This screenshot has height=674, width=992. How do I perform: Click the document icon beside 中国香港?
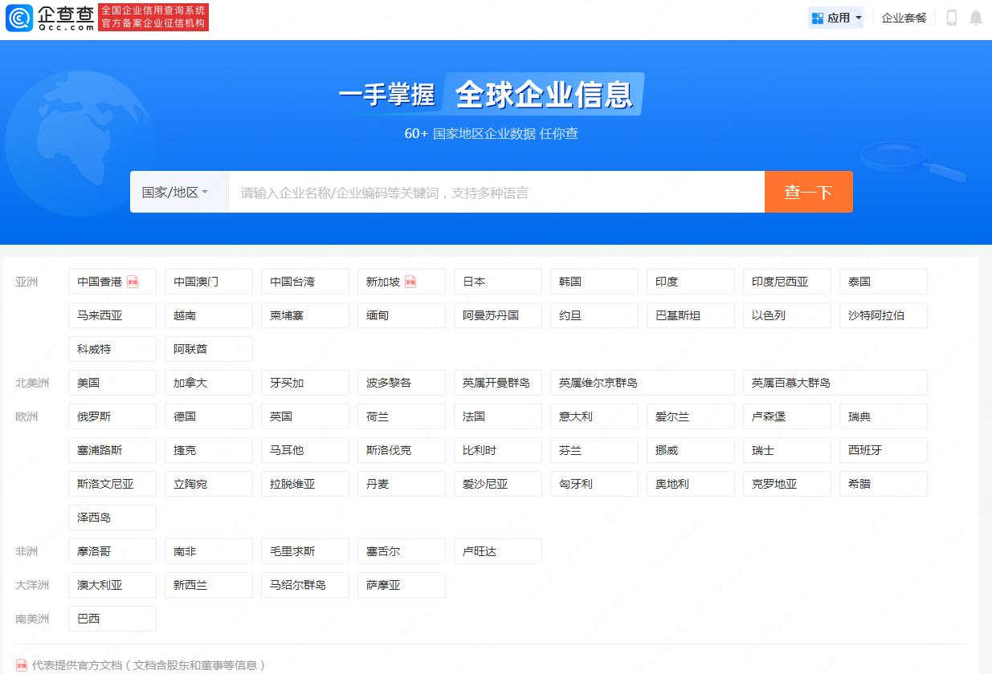pyautogui.click(x=133, y=282)
